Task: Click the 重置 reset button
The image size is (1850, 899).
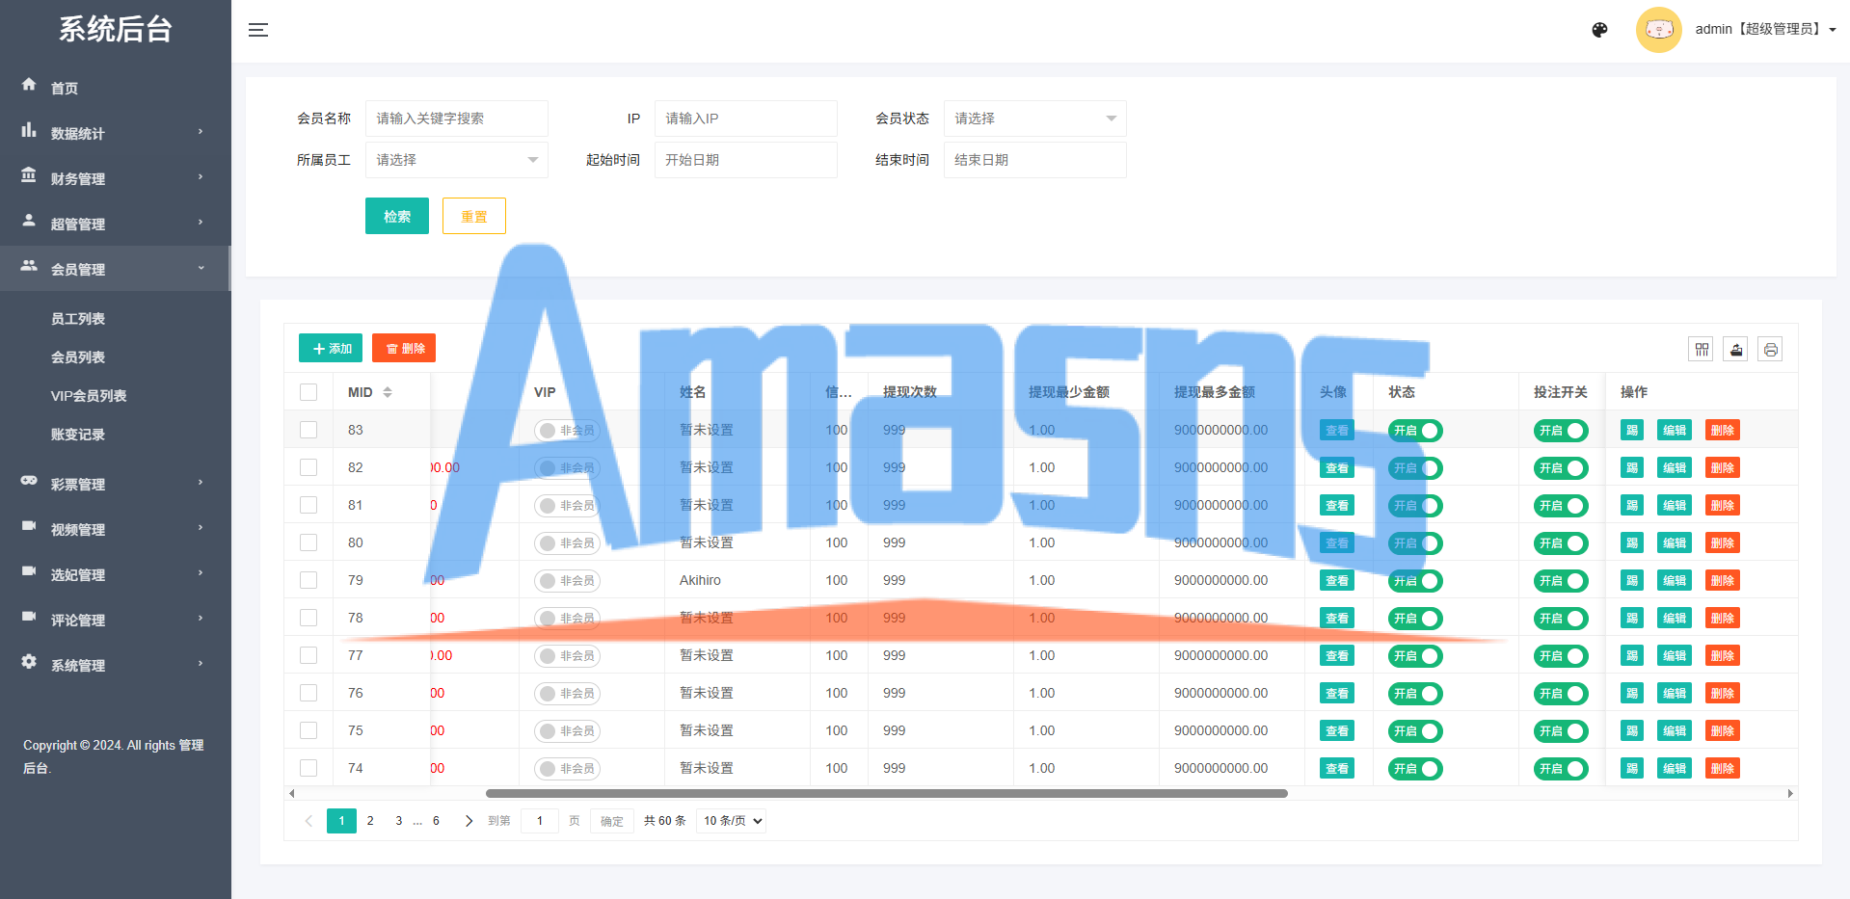Action: 474,216
